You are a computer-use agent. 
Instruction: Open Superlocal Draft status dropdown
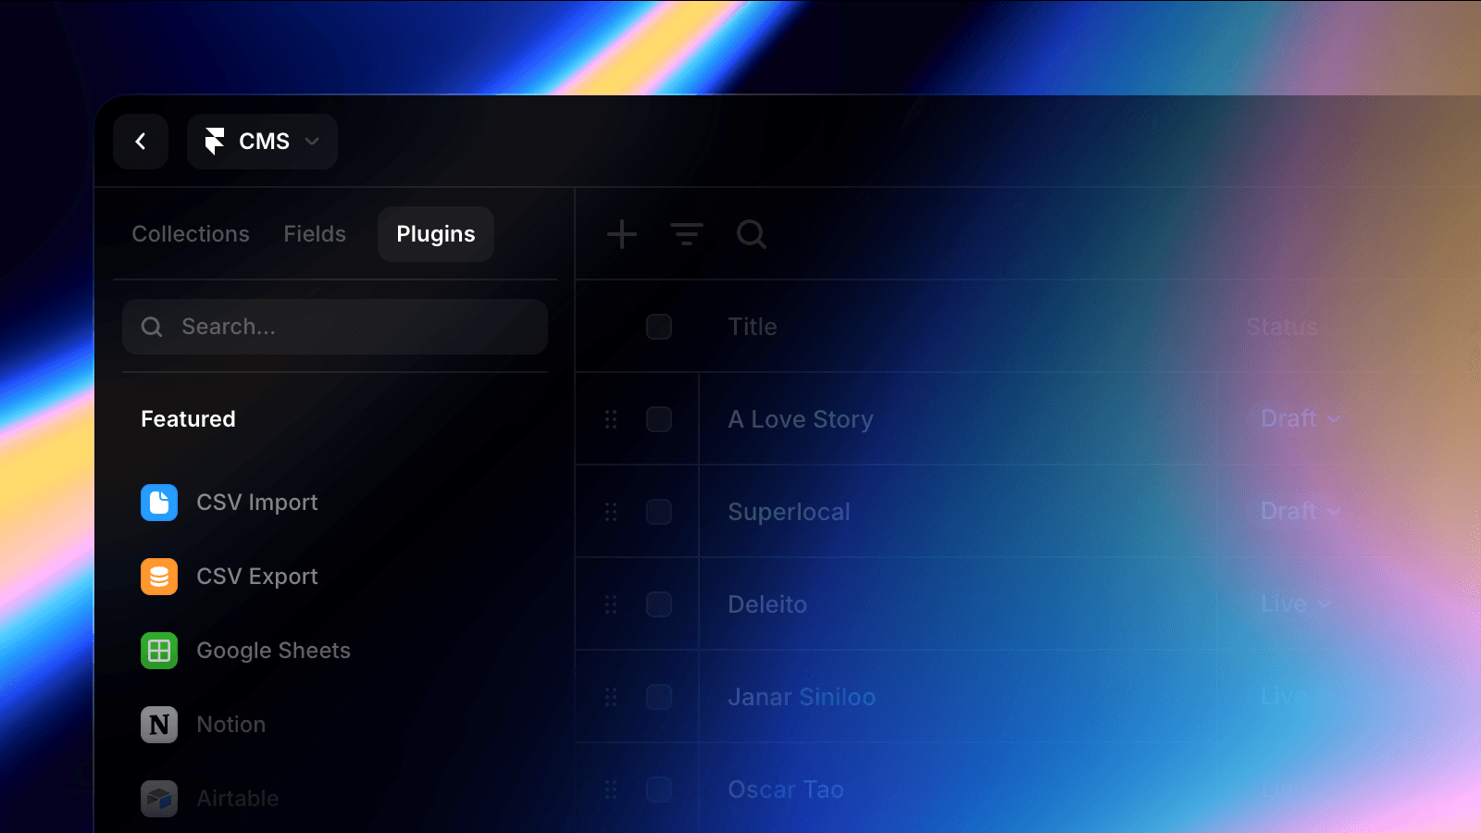click(x=1301, y=512)
